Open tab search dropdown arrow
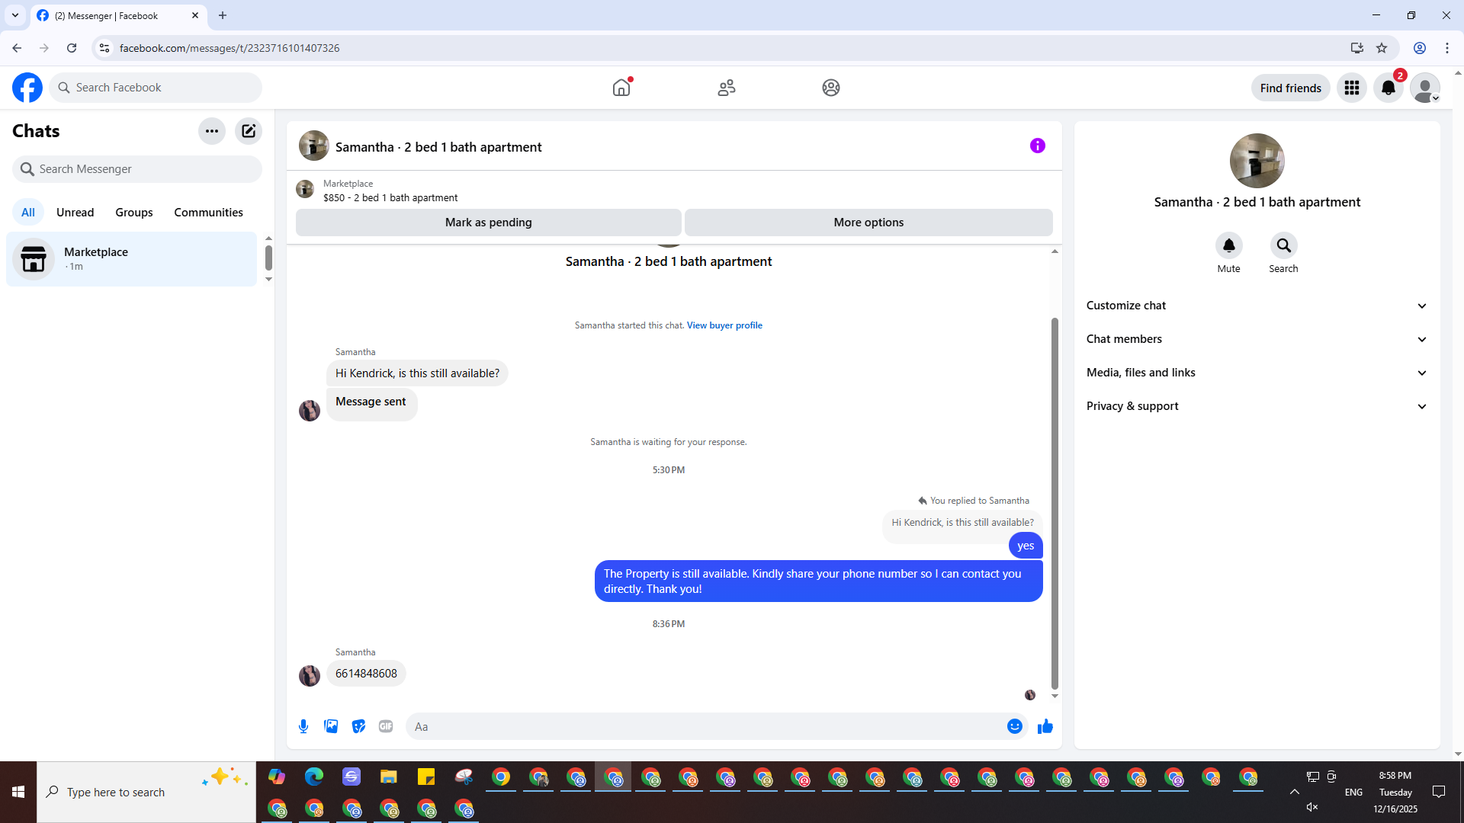1464x823 pixels. 15,15
